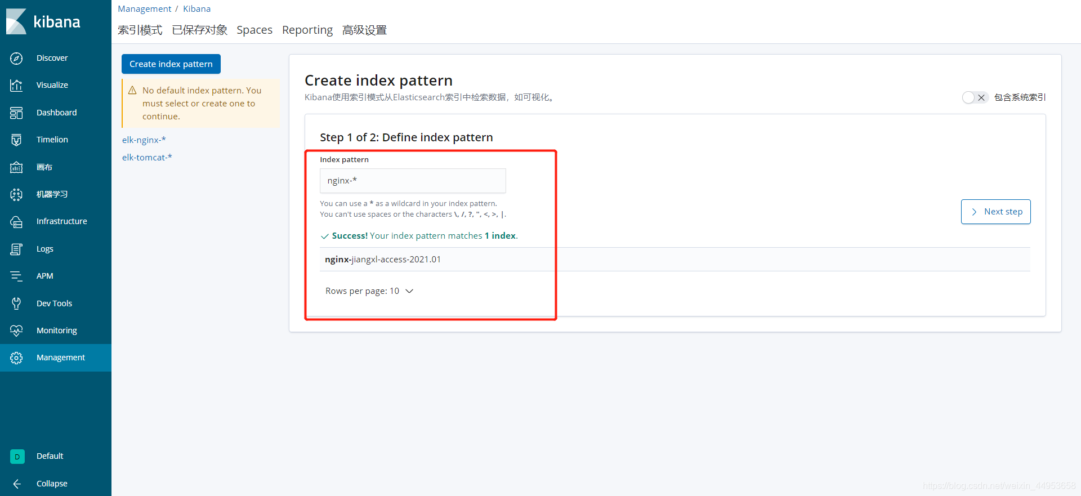The image size is (1081, 496).
Task: Open 画布 (Canvas) via its icon
Action: [16, 167]
